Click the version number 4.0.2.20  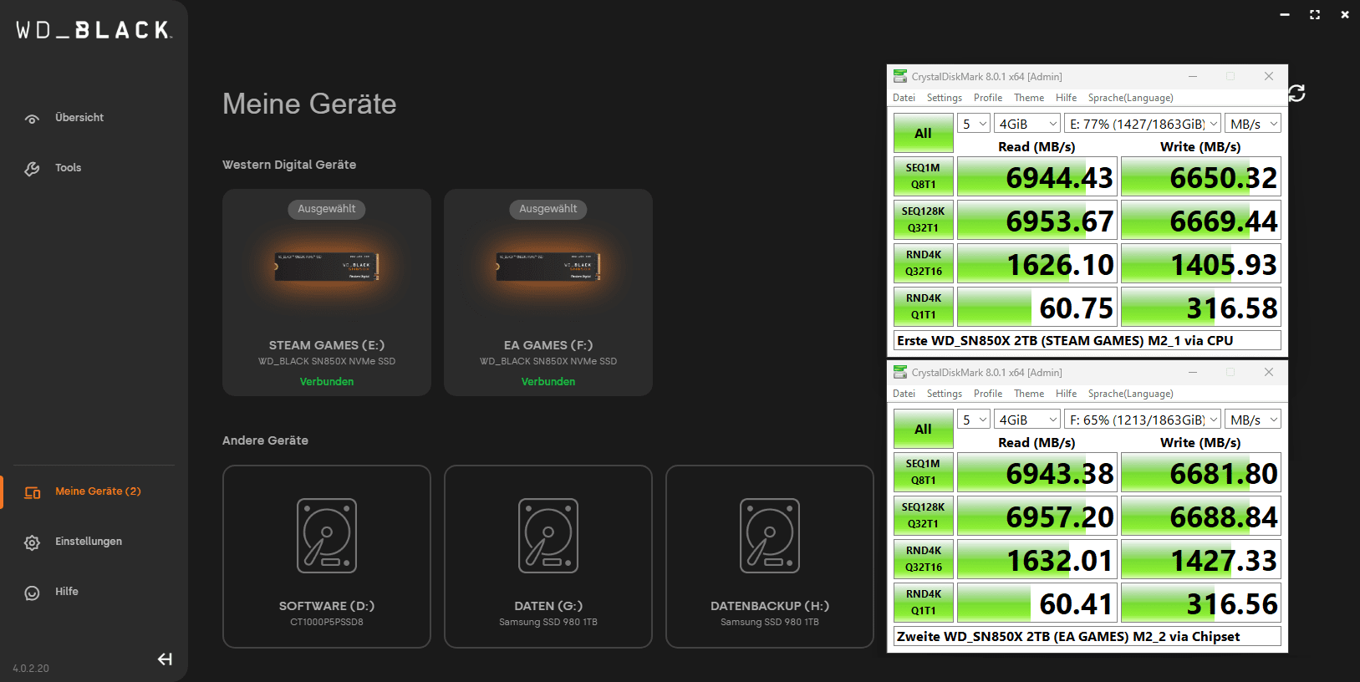[31, 669]
